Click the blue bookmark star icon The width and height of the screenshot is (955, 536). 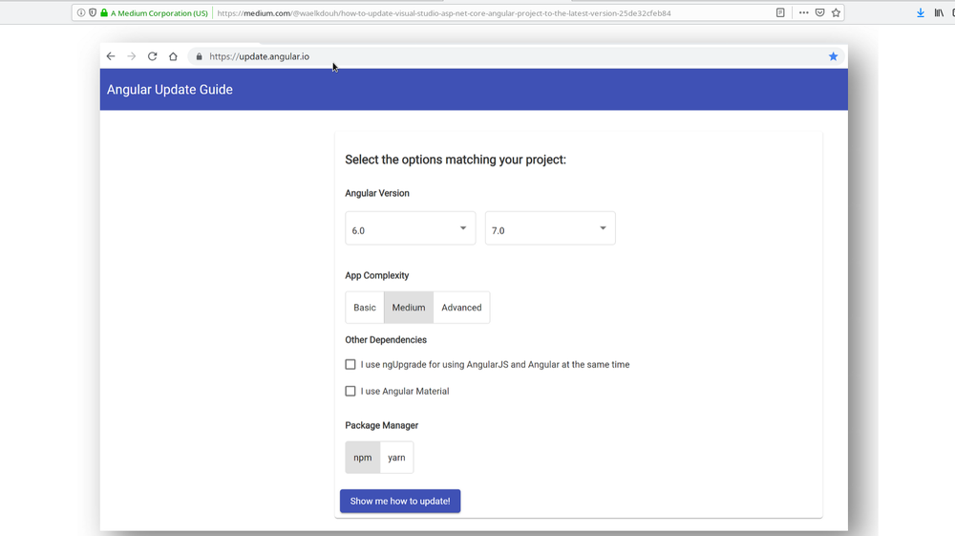coord(833,56)
